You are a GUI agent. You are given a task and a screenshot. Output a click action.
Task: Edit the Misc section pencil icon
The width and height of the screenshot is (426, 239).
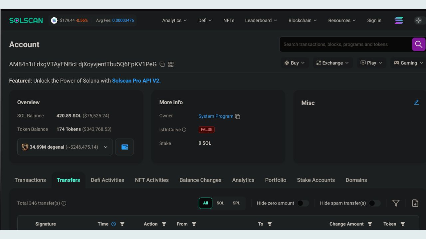pos(416,102)
